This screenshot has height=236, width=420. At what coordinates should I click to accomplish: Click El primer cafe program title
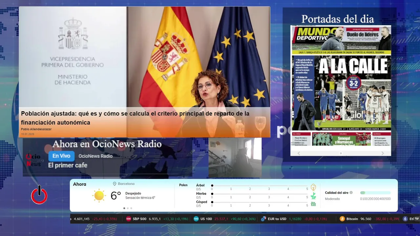[68, 165]
